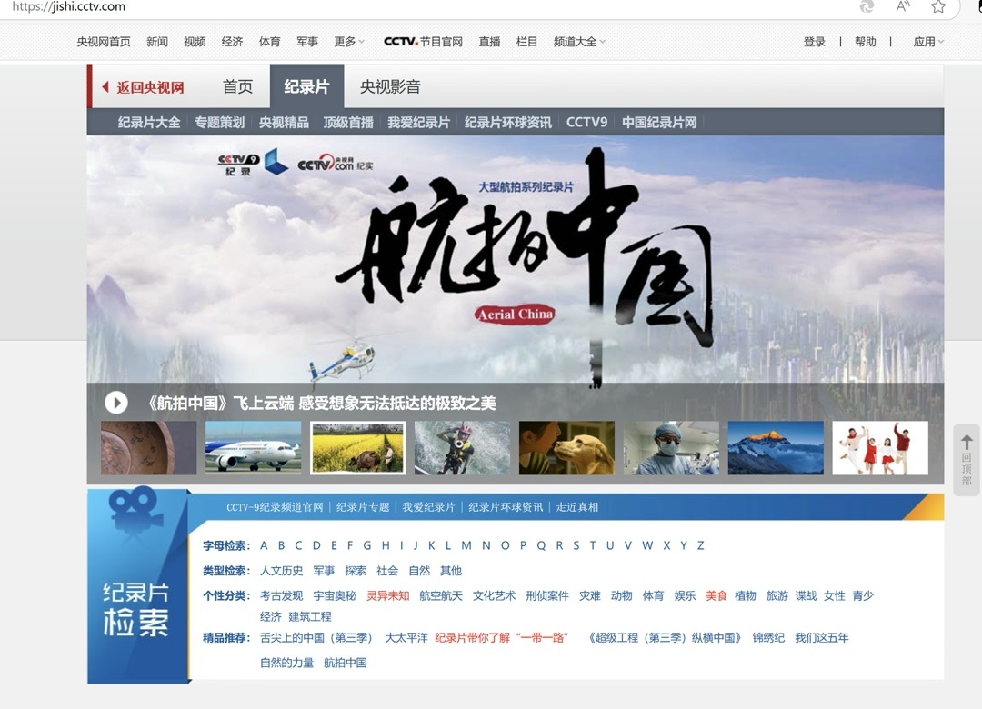
Task: Open 纪录片环球资讯 in the grey submenu
Action: pos(508,122)
